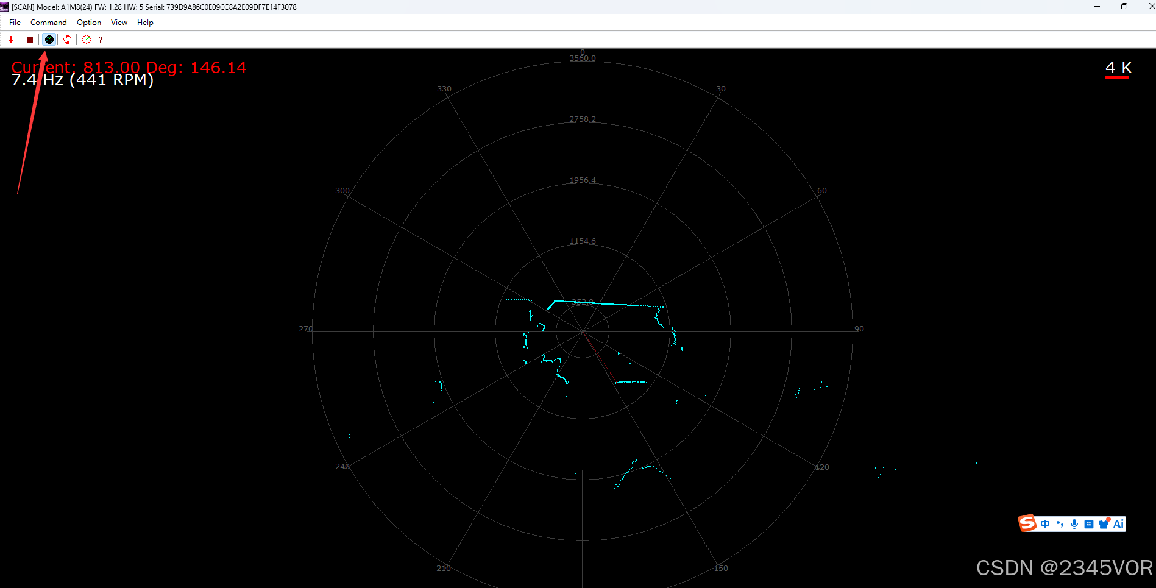Click the 4 K scan mode label
Viewport: 1156px width, 588px height.
[x=1119, y=68]
